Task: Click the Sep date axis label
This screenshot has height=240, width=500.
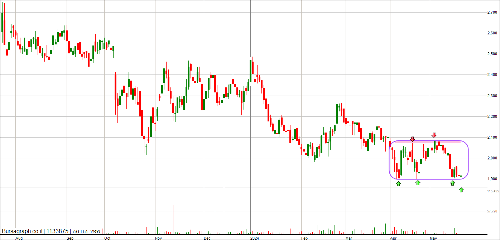Action: (71, 238)
